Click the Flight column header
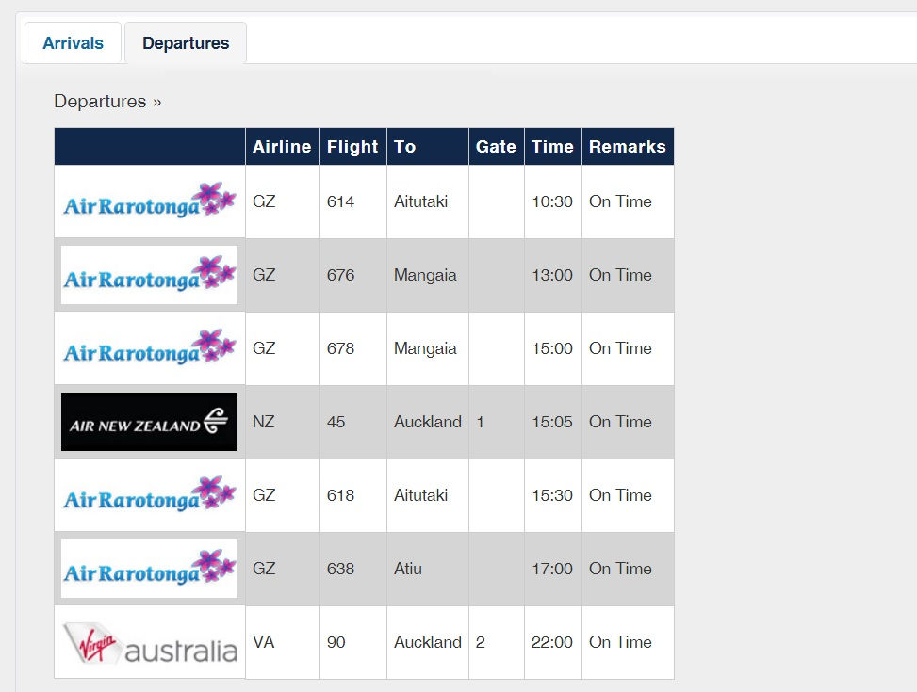917x692 pixels. (x=353, y=146)
